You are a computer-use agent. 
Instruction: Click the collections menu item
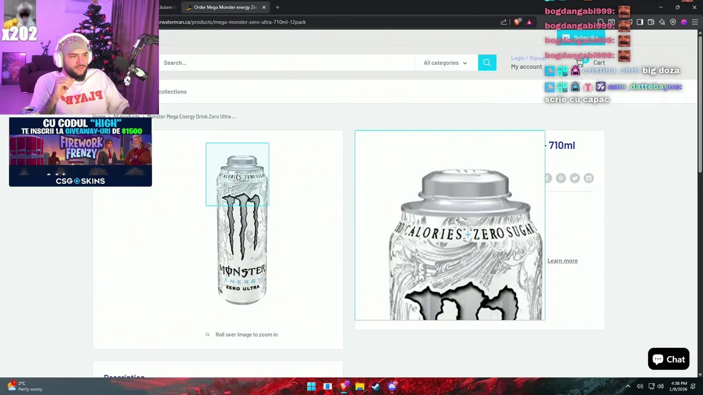point(172,92)
